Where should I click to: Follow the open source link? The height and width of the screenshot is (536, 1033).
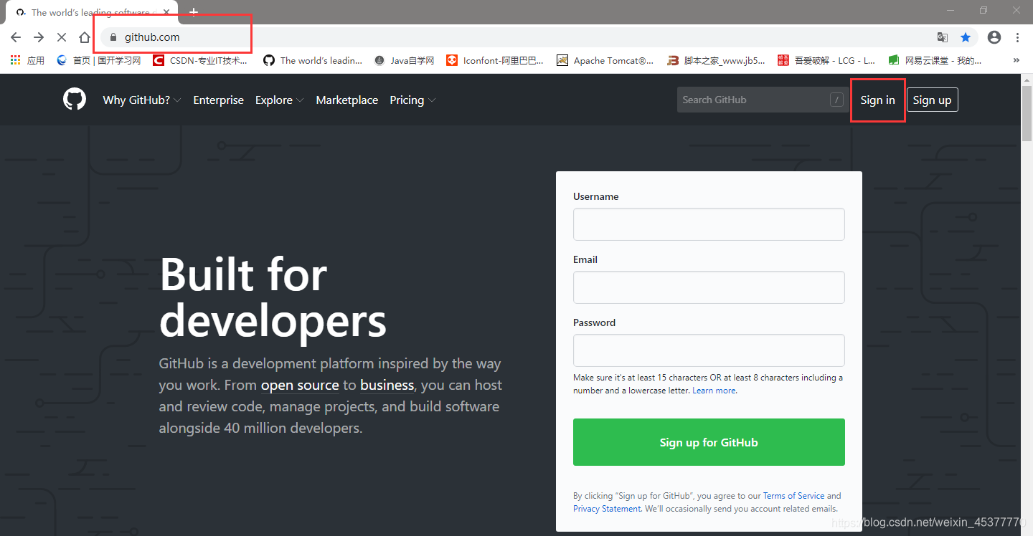pos(300,386)
